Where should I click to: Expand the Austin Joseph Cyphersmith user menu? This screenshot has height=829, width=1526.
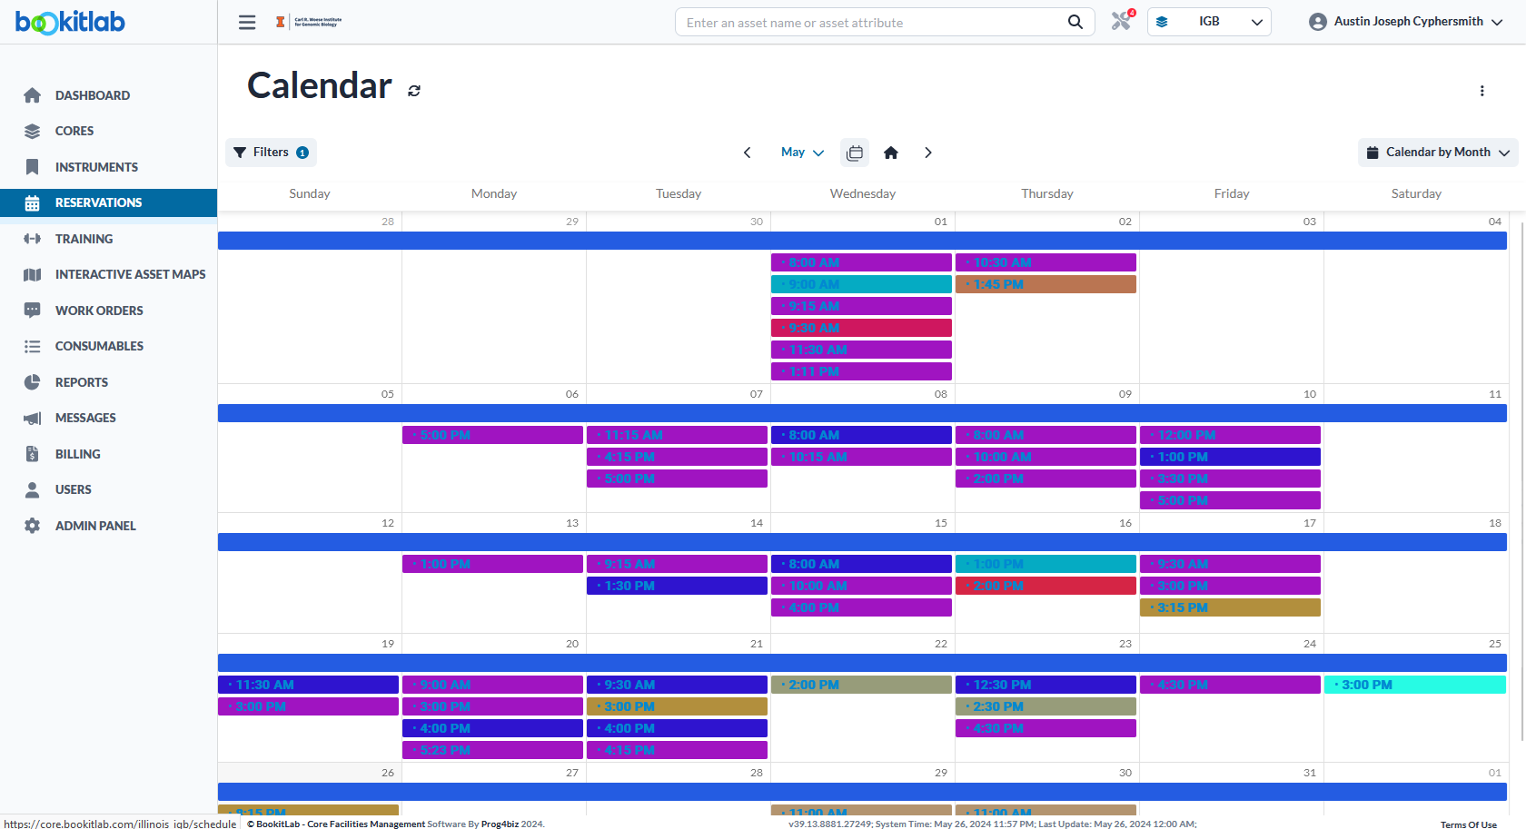tap(1406, 22)
